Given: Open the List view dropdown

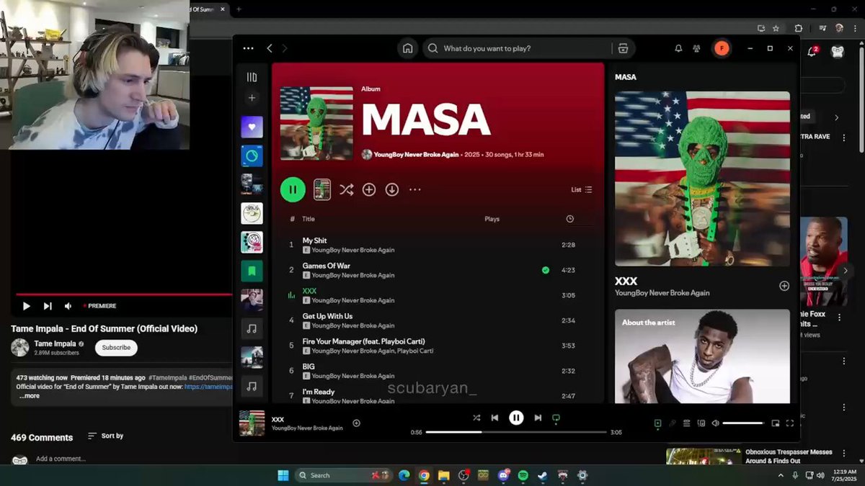Looking at the screenshot, I should coord(582,189).
